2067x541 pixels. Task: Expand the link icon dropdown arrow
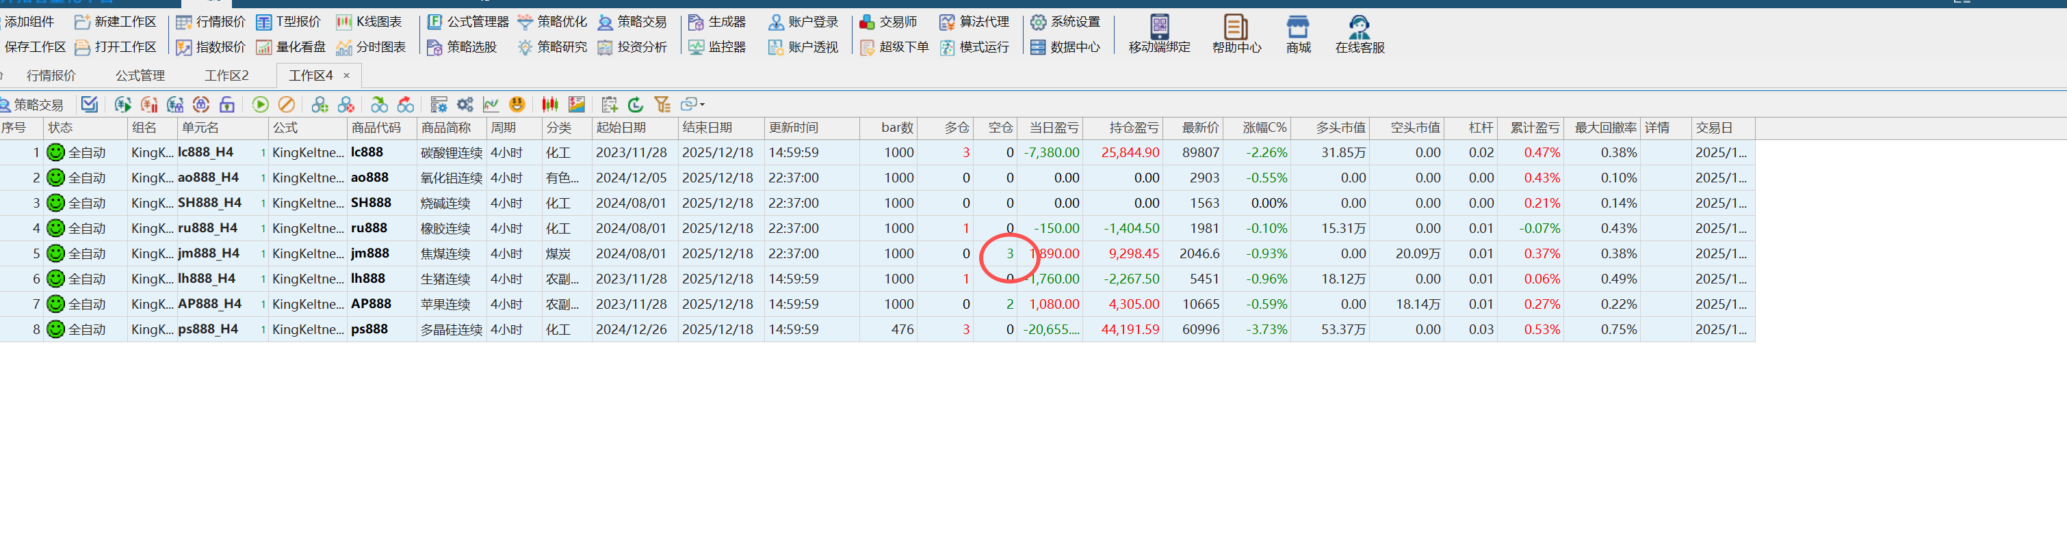pyautogui.click(x=702, y=105)
